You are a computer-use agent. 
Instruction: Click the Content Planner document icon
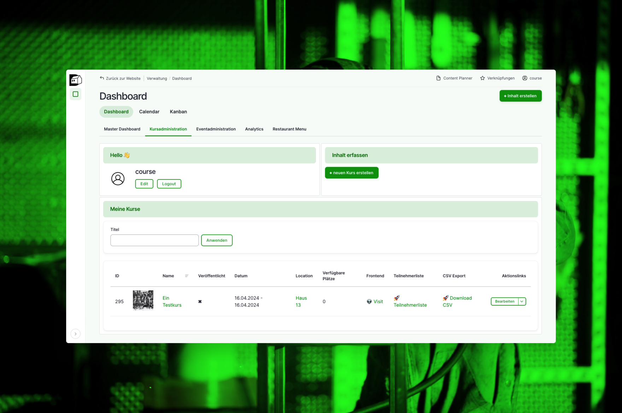tap(438, 78)
